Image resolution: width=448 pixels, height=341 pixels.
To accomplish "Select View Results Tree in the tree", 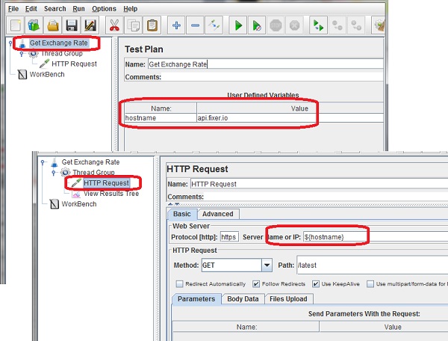I will point(111,193).
